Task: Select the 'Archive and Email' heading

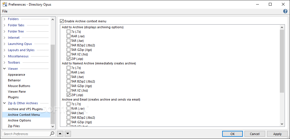Action: click(101, 99)
